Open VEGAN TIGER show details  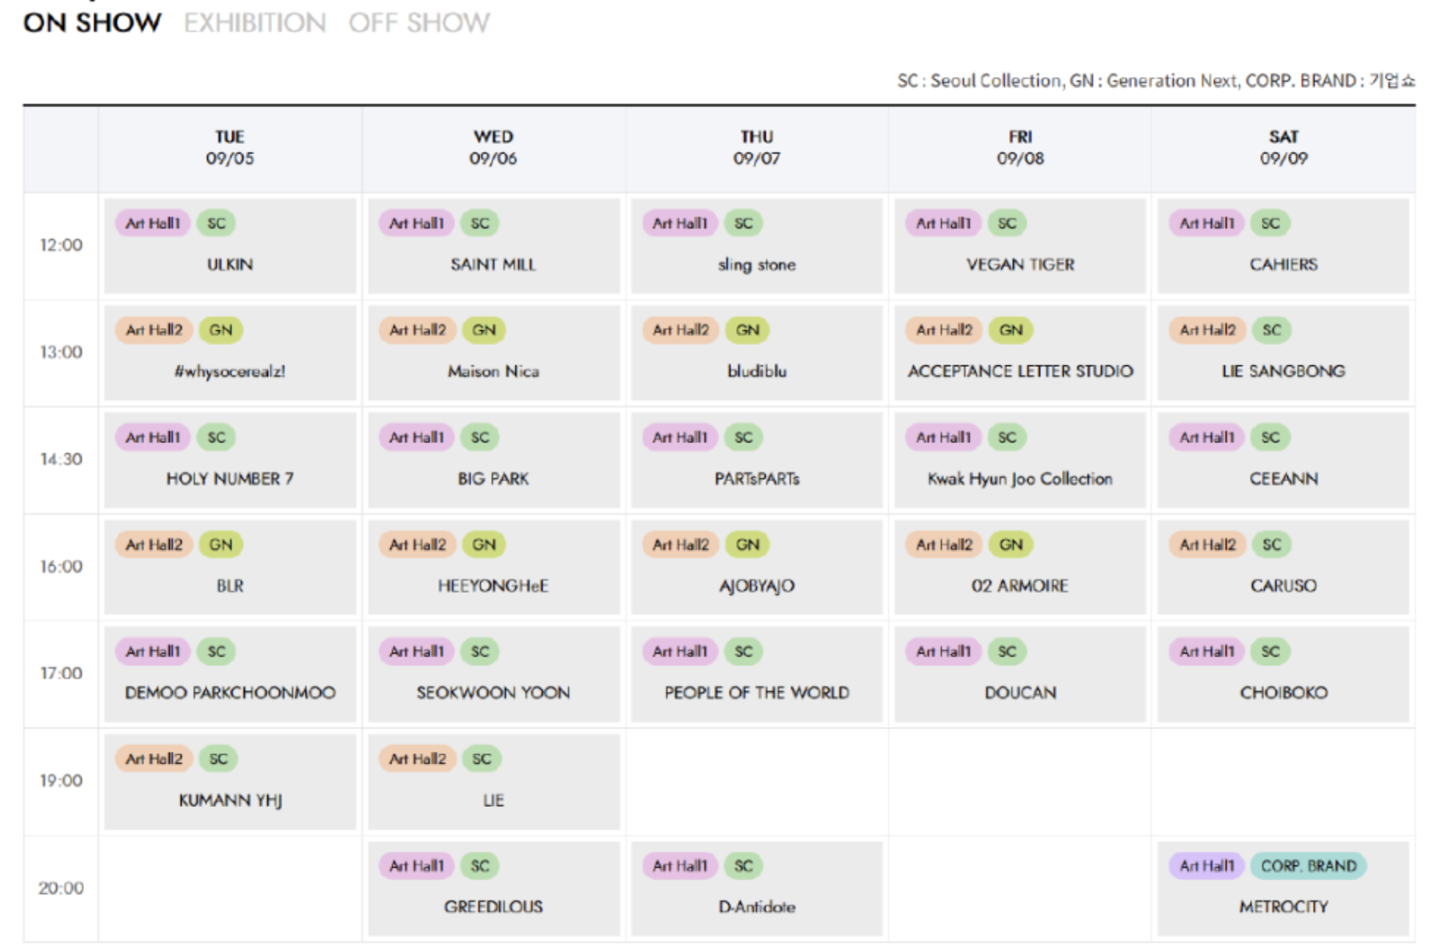(1019, 245)
